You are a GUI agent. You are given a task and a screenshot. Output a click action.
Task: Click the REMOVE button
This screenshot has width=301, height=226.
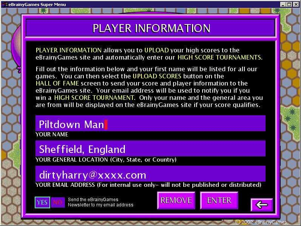tap(176, 200)
